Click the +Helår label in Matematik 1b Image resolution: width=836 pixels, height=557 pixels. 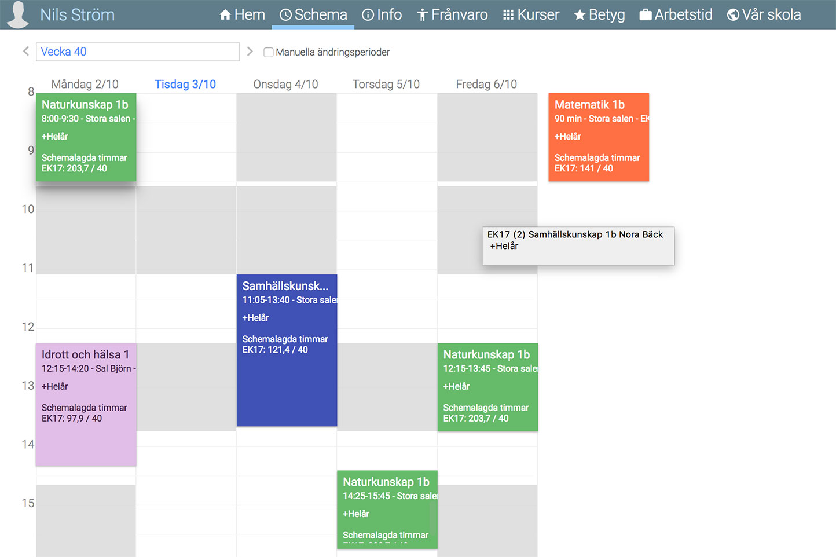coord(567,137)
